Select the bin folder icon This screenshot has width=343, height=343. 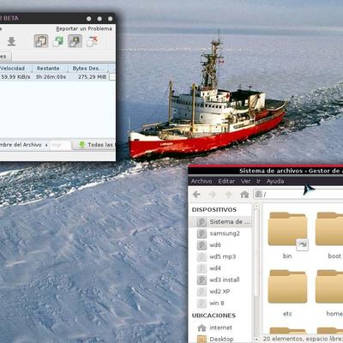[287, 230]
